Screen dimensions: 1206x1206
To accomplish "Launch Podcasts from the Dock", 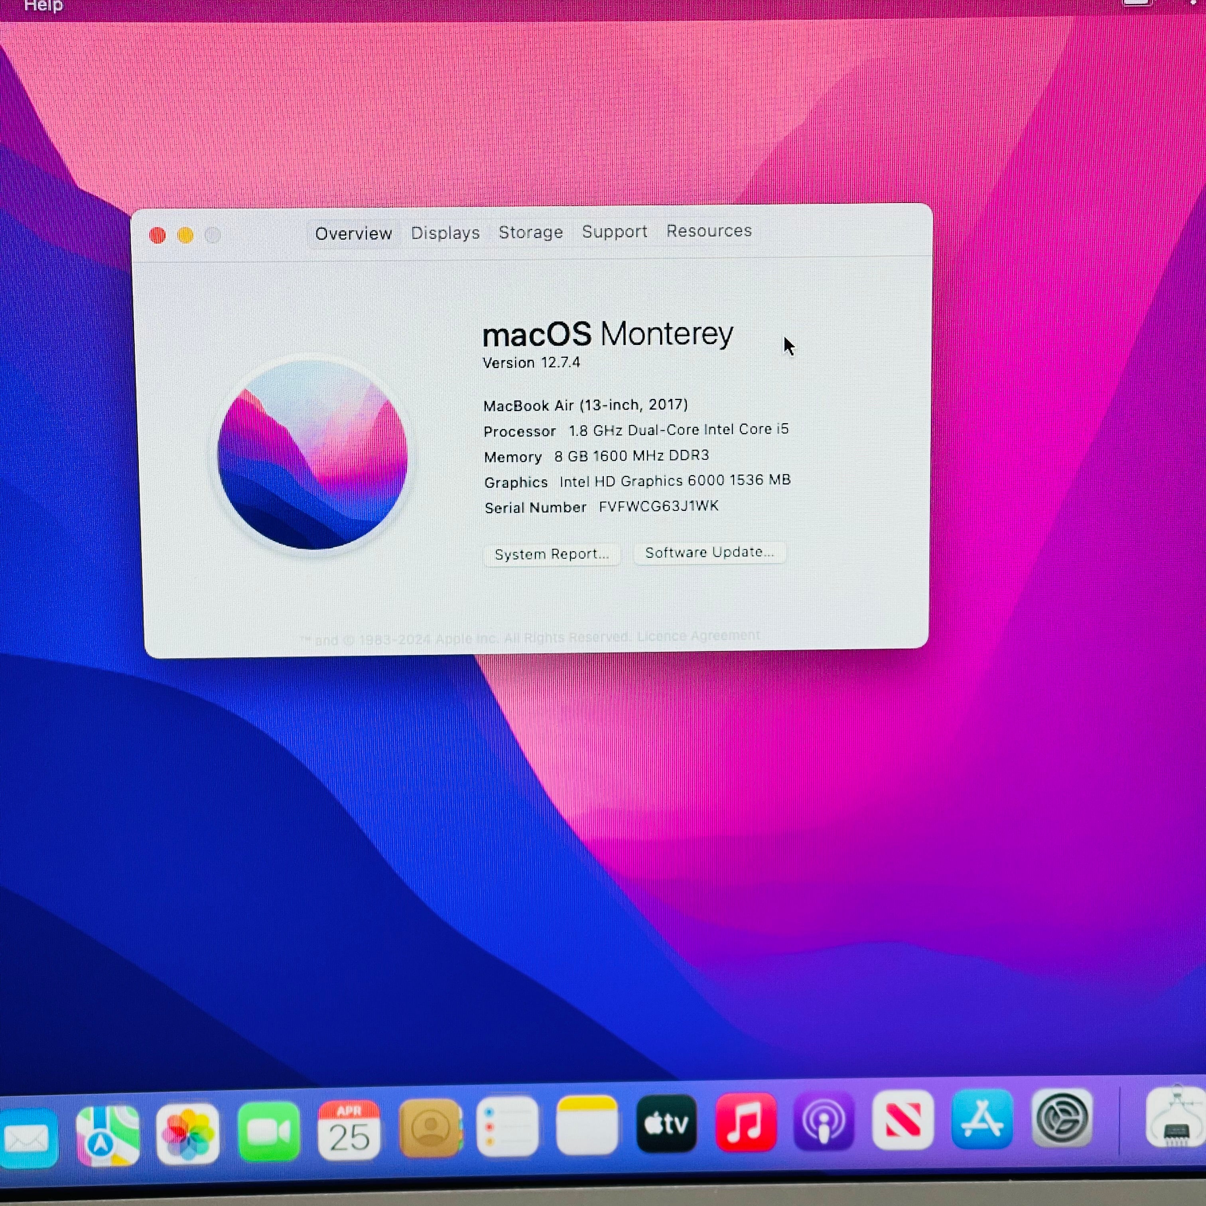I will point(824,1121).
